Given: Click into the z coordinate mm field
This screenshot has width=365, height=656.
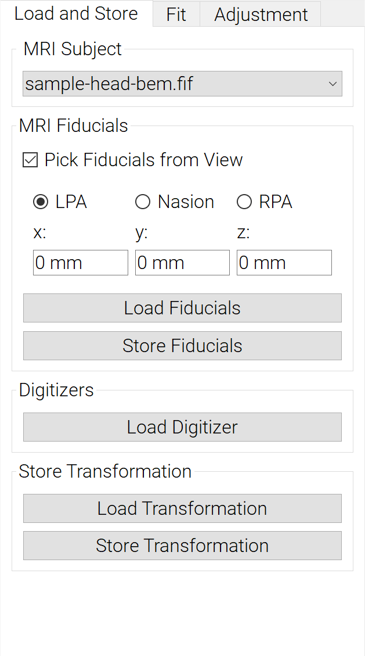Looking at the screenshot, I should pyautogui.click(x=284, y=263).
